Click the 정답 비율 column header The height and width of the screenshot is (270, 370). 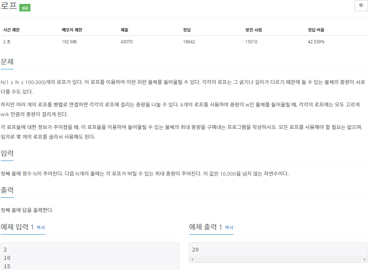316,30
